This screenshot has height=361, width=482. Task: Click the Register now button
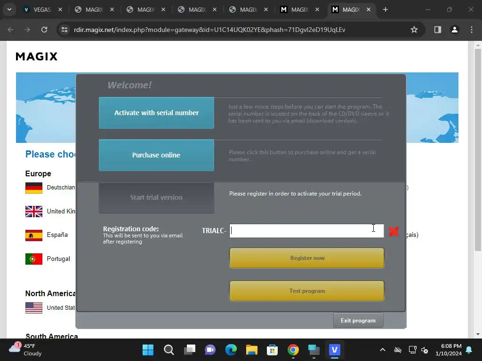(x=307, y=258)
